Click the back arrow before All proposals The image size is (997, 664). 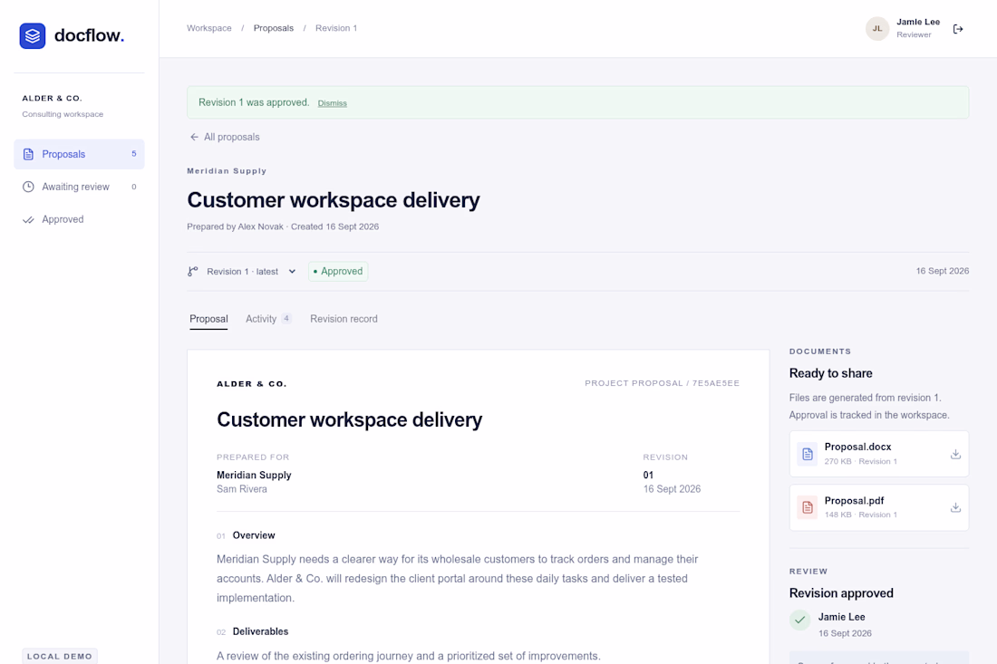194,138
